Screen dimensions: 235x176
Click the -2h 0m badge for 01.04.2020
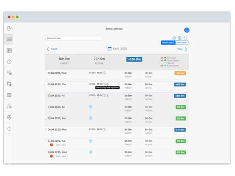point(180,73)
